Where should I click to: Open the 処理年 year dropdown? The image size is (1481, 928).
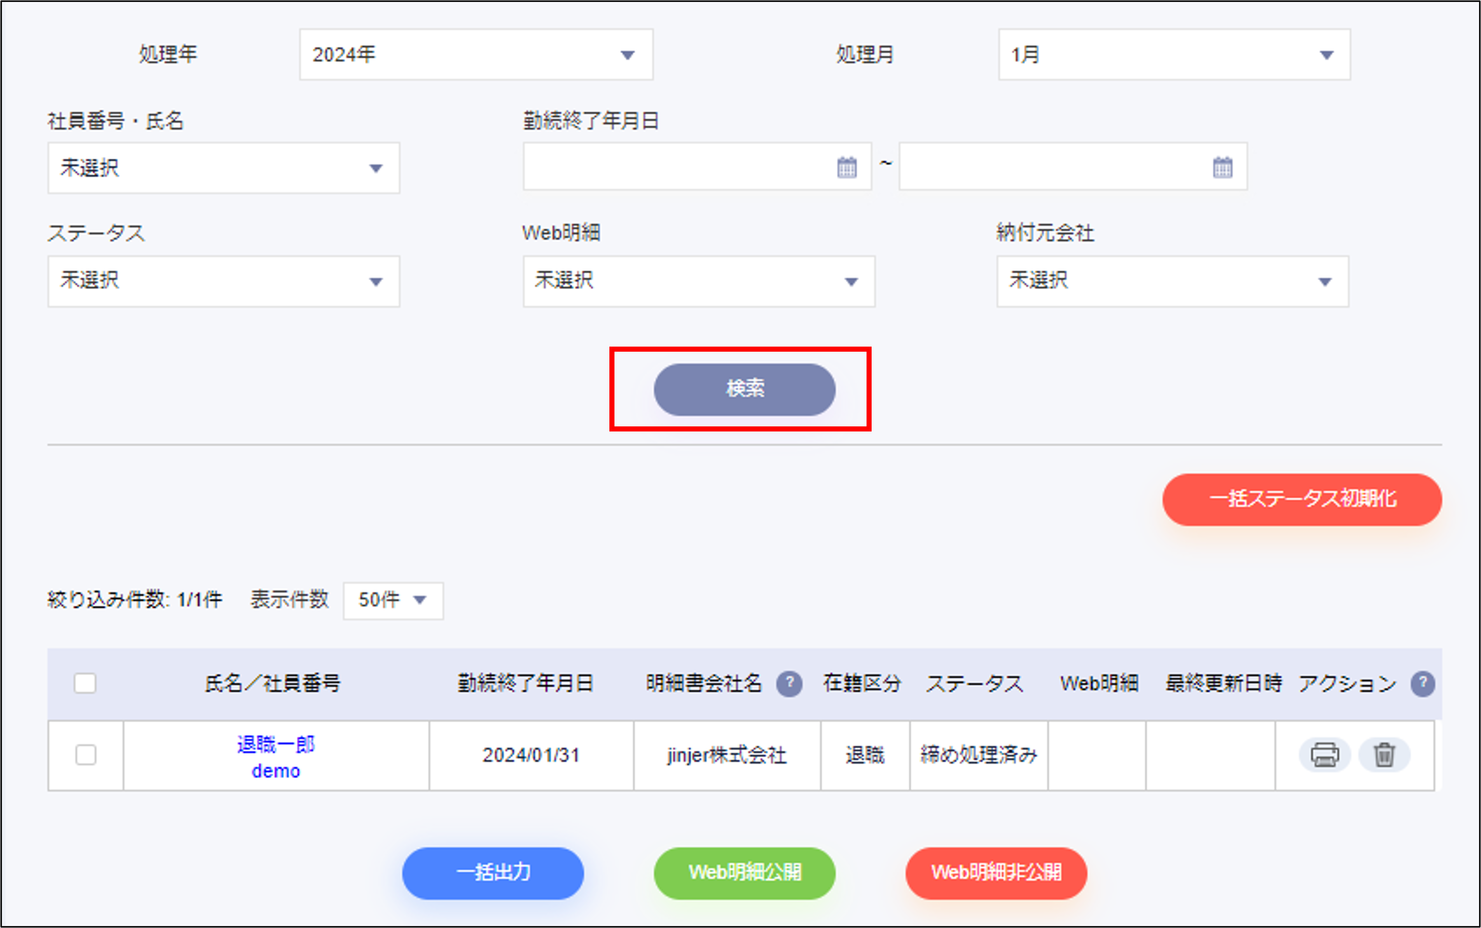pyautogui.click(x=476, y=54)
